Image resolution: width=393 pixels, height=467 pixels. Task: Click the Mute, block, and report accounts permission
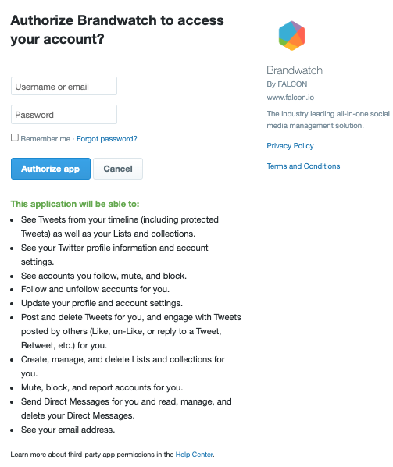click(102, 387)
